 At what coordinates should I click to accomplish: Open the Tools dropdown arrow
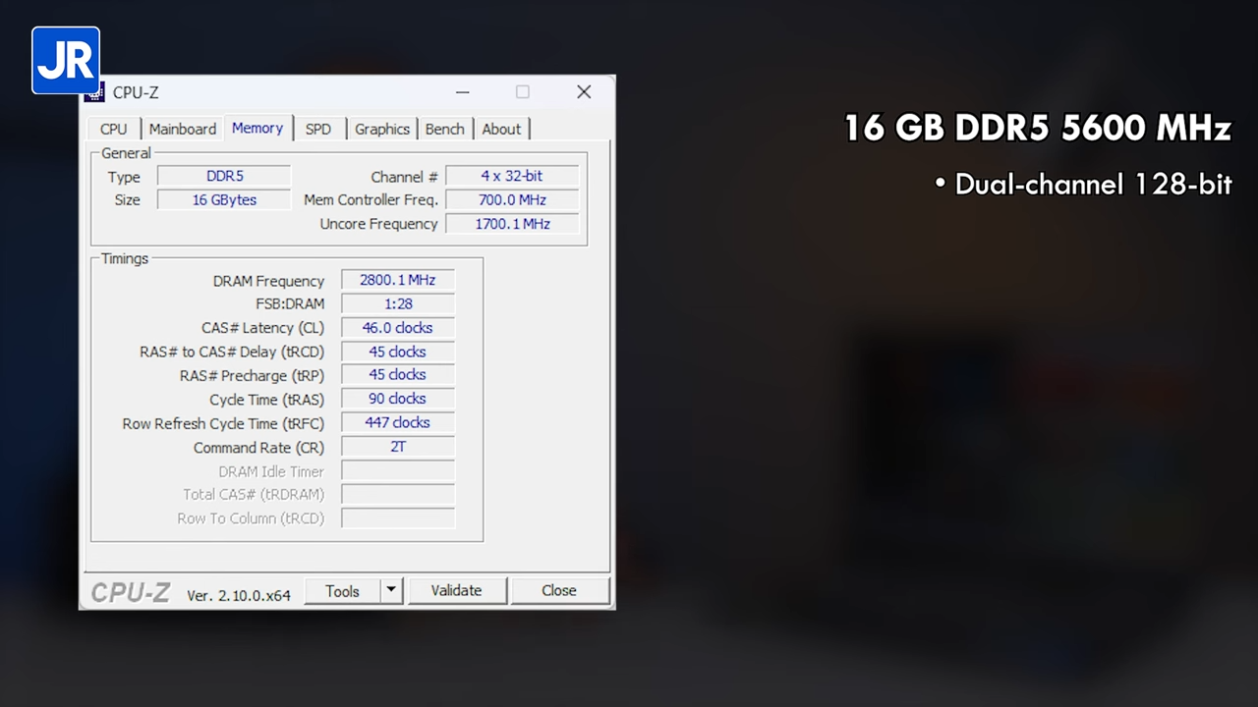(x=390, y=590)
